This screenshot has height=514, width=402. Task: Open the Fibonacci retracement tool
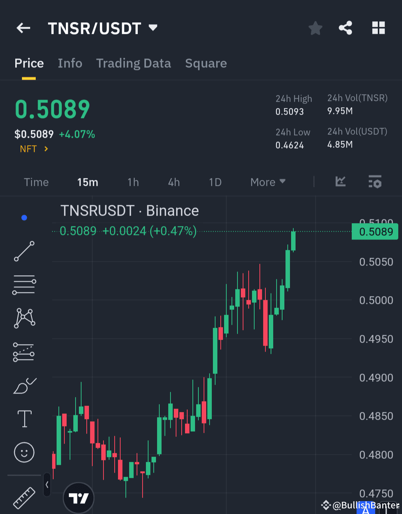click(24, 351)
